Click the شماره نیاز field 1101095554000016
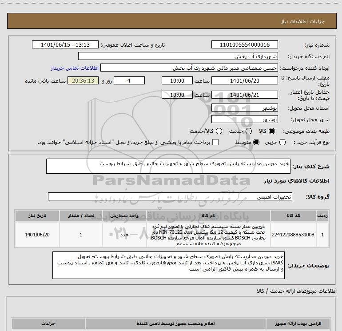The image size is (342, 331). tap(244, 44)
